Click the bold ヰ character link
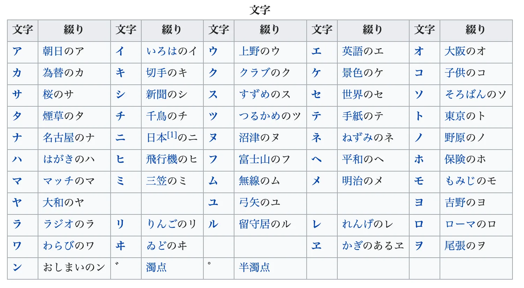 point(120,246)
